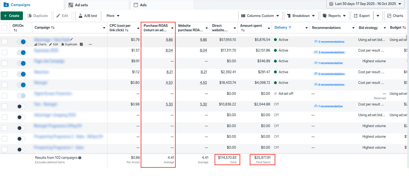Switch to the Ad sets tab
The image size is (409, 176).
tap(78, 5)
